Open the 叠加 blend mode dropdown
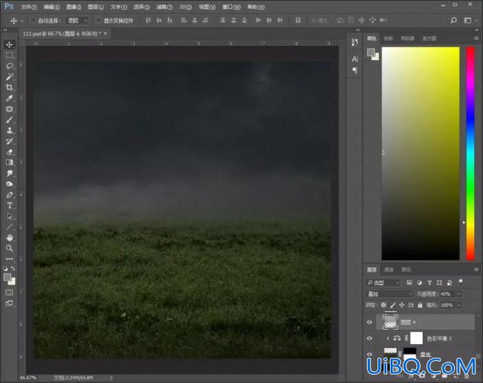 coord(389,294)
